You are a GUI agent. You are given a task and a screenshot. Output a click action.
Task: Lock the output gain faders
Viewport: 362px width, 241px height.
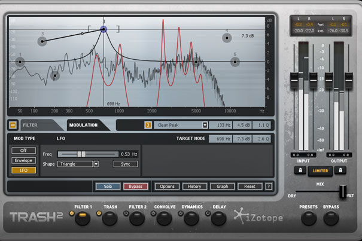click(x=340, y=170)
